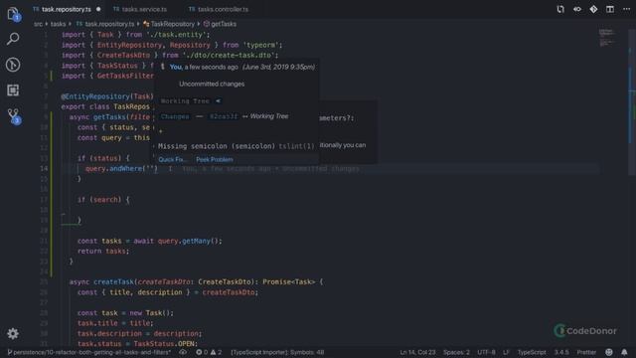Viewport: 636px width, 358px height.
Task: Click the Peek Problem link in hover
Action: point(215,159)
